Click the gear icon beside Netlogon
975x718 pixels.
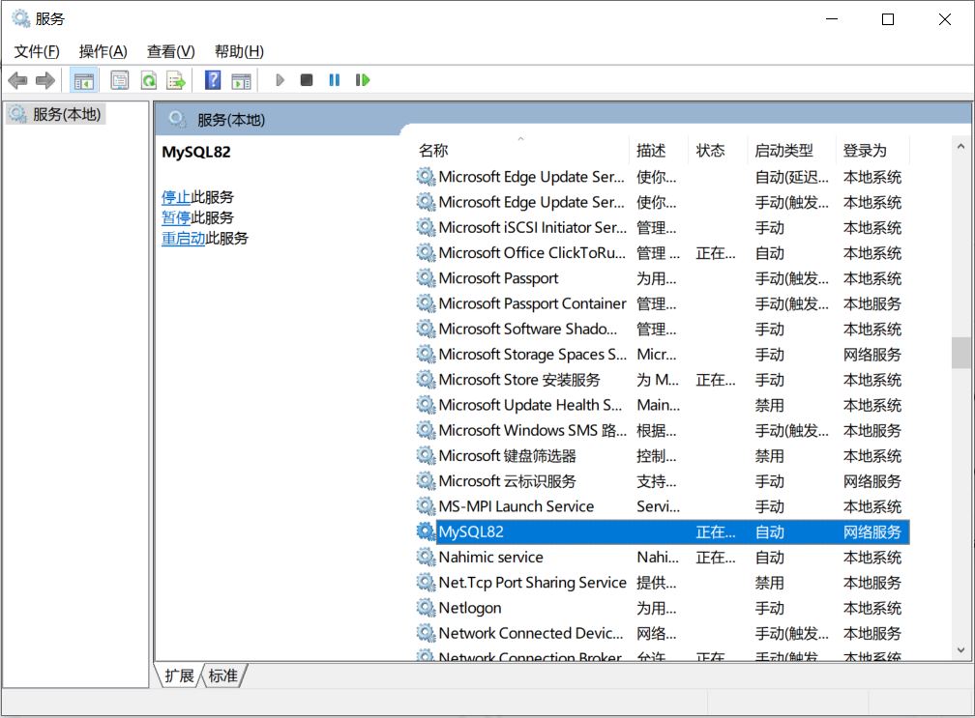click(426, 608)
